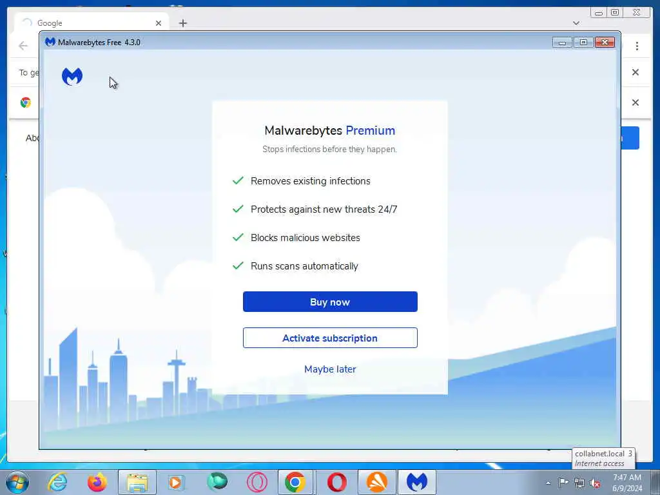Open Windows Explorer folder icon in taskbar

tap(137, 482)
